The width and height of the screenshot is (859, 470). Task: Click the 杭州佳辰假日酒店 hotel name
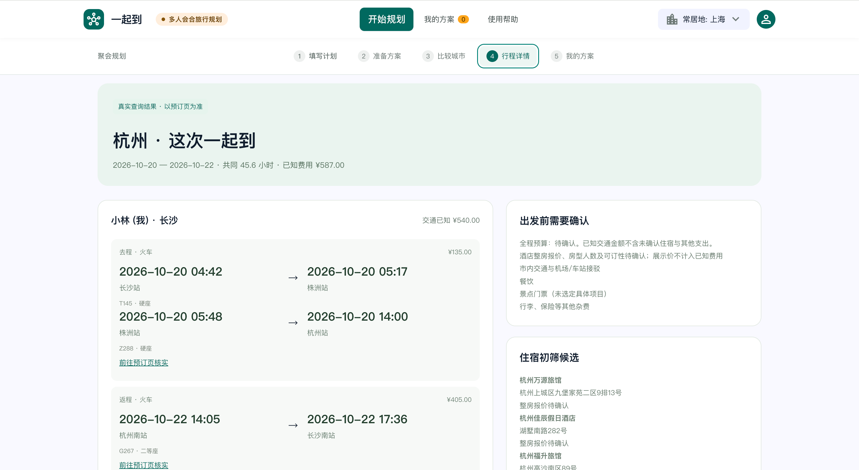point(548,418)
